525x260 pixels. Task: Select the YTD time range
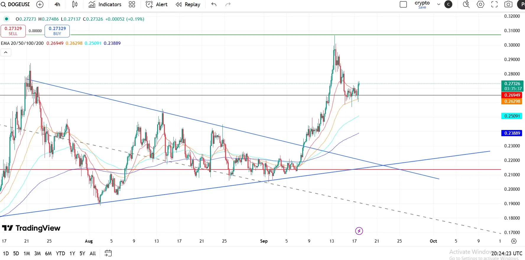pyautogui.click(x=60, y=254)
